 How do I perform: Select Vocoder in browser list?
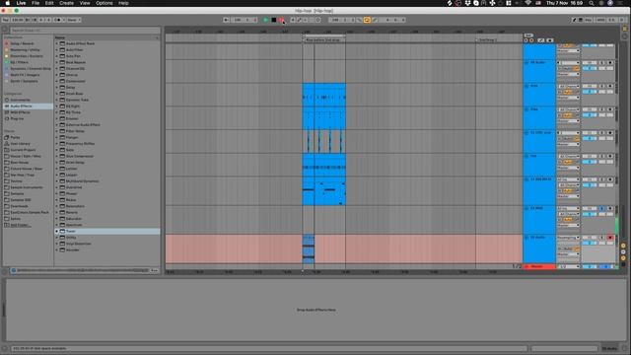(x=72, y=249)
